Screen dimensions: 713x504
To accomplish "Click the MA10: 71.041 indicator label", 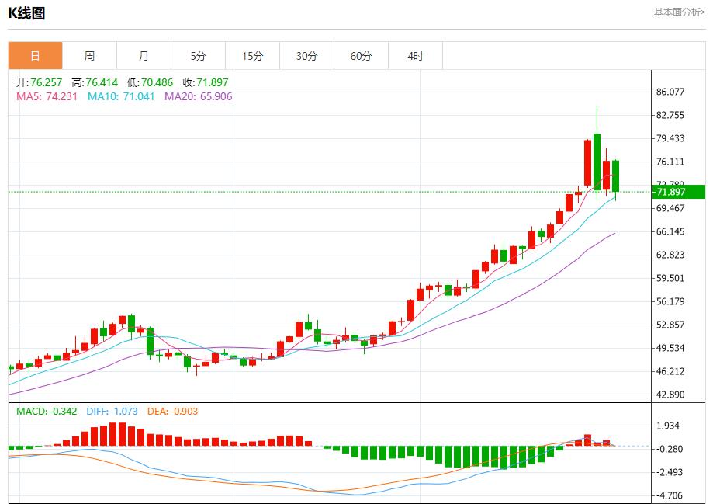I will click(120, 96).
